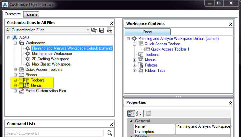Sort Properties alphabetically with A-Z icon
241x137 pixels.
(139, 113)
